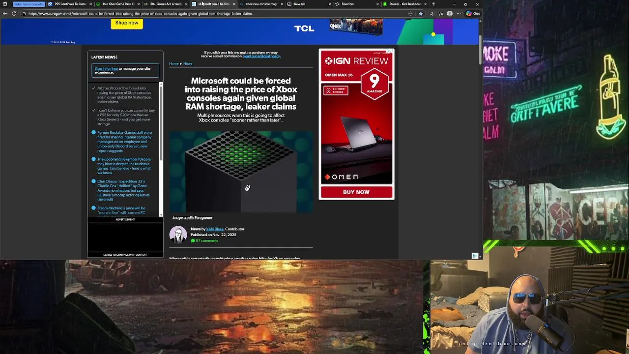Click blue dot beside Rockstar Games story
The width and height of the screenshot is (629, 354).
point(93,133)
